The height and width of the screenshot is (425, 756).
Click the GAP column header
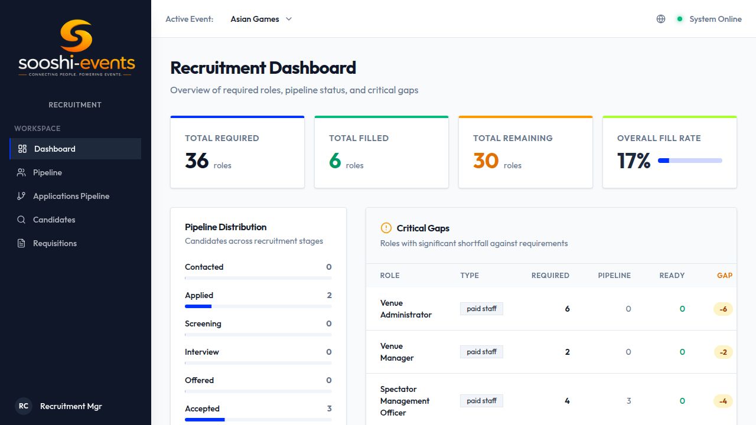point(725,276)
